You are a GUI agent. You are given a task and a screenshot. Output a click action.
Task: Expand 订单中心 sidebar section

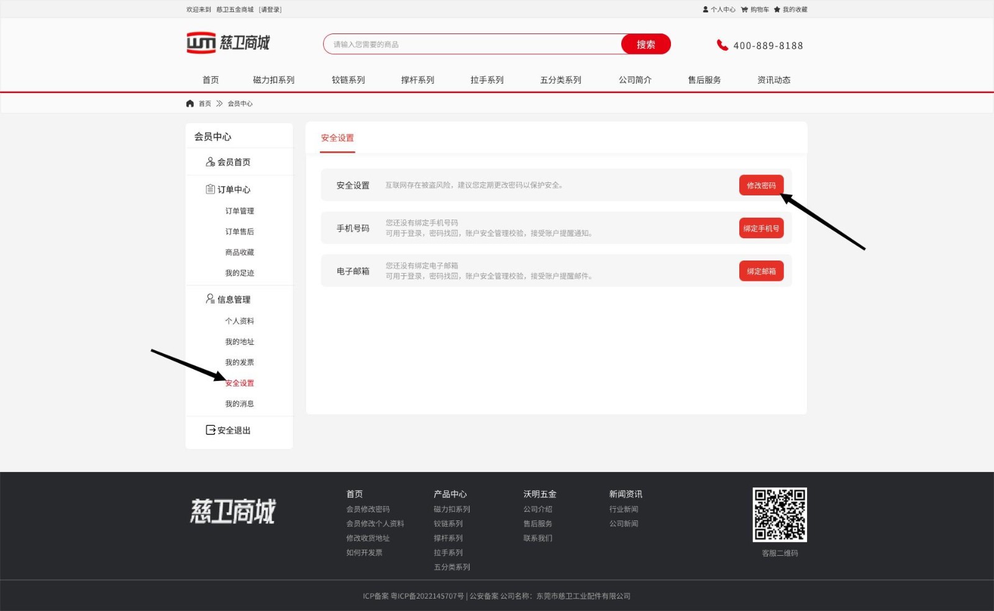click(x=234, y=189)
